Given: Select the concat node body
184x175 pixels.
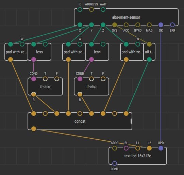Looking at the screenshot, I should tap(80, 121).
